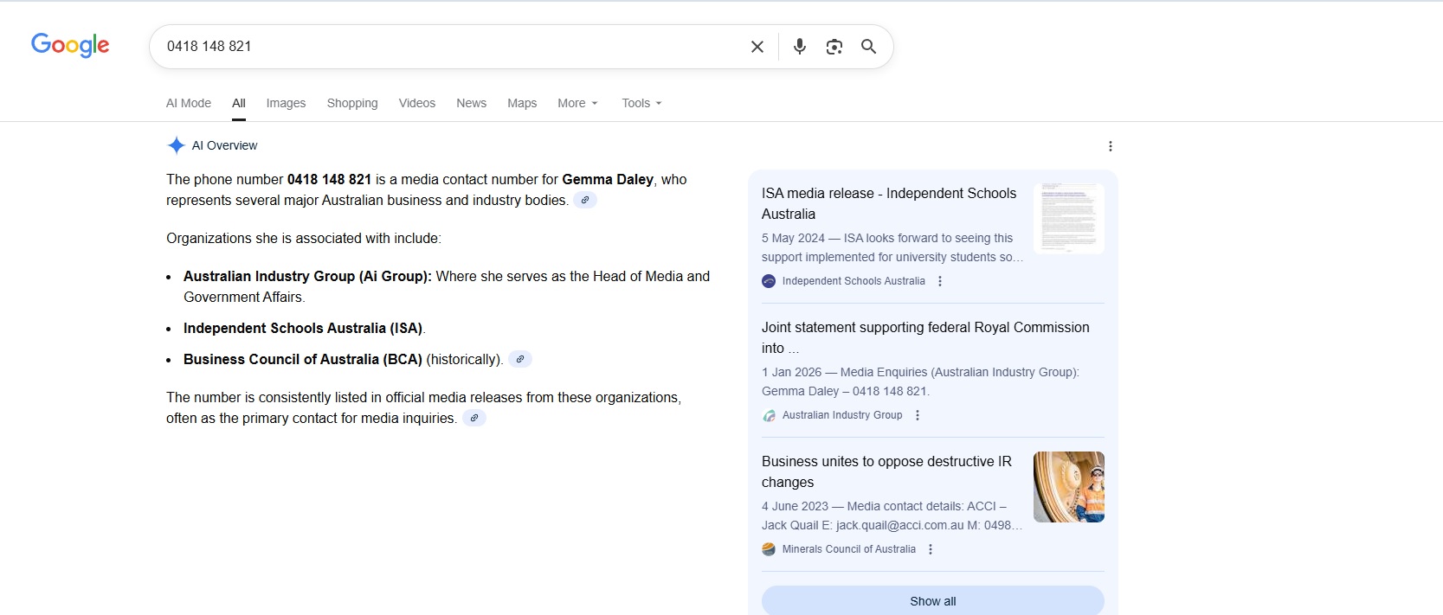
Task: Open AI Overview three-dot options menu
Action: point(1110,146)
